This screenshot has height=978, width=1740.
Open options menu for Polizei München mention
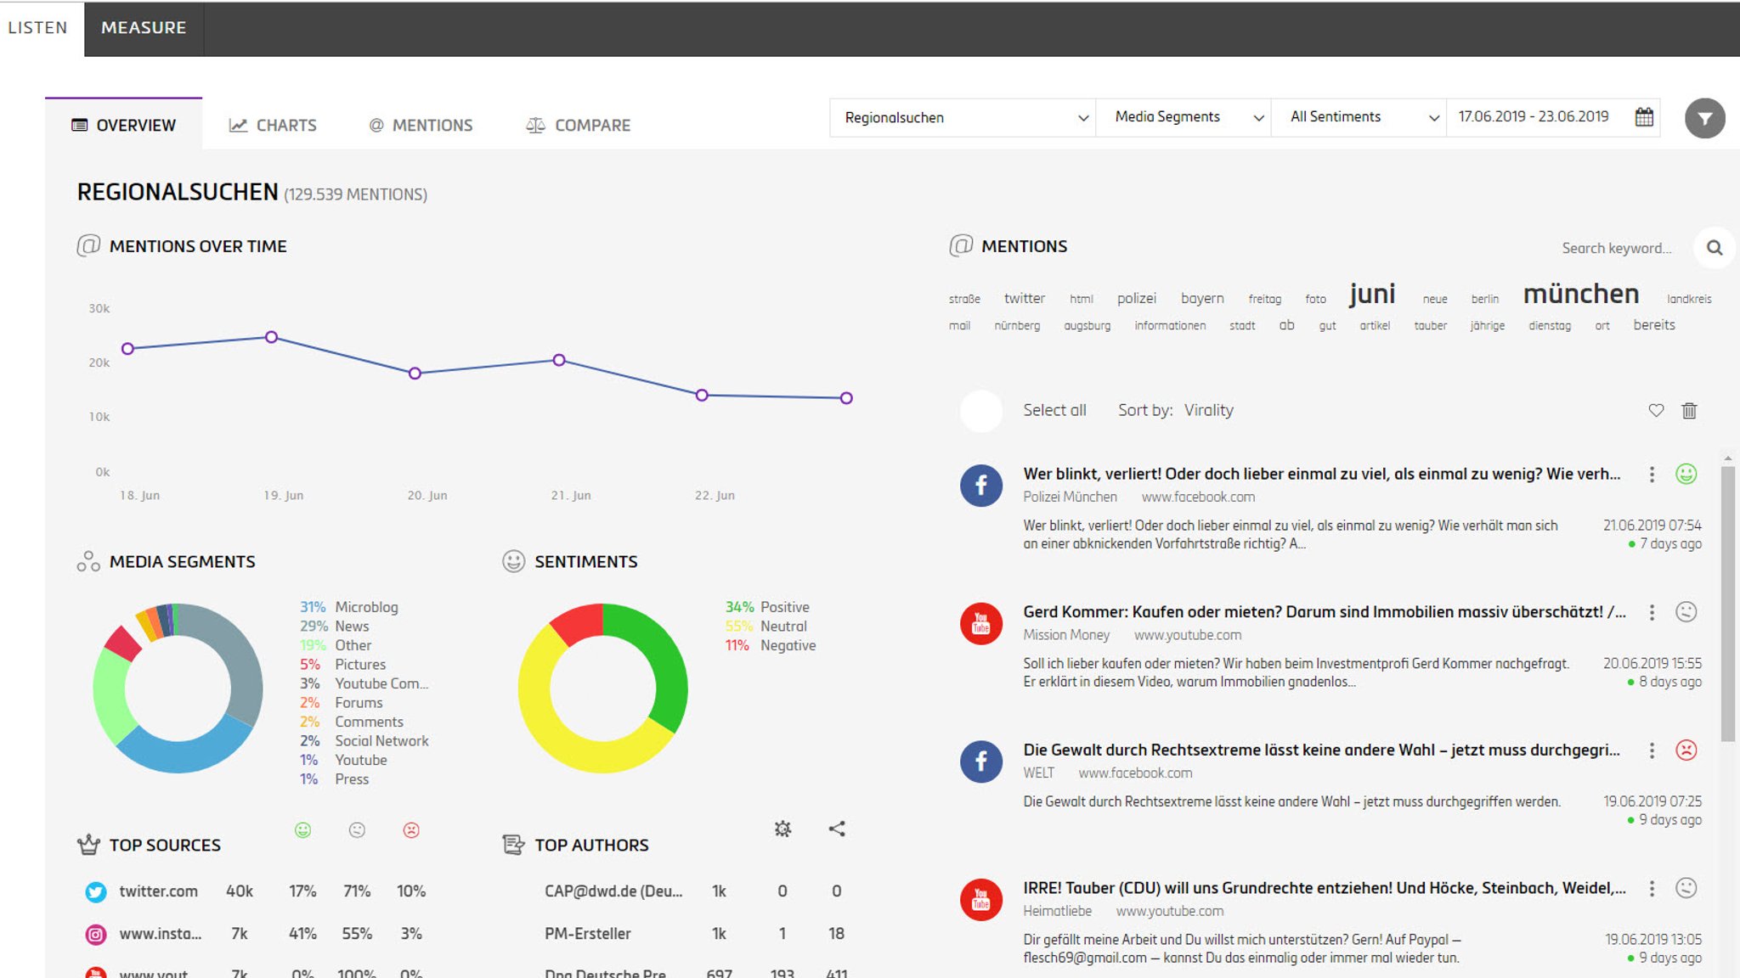point(1652,475)
